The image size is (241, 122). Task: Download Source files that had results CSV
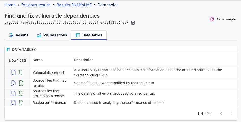coord(13,83)
